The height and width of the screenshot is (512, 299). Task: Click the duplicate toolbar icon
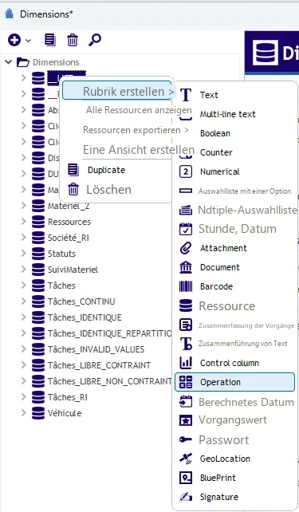pyautogui.click(x=50, y=40)
